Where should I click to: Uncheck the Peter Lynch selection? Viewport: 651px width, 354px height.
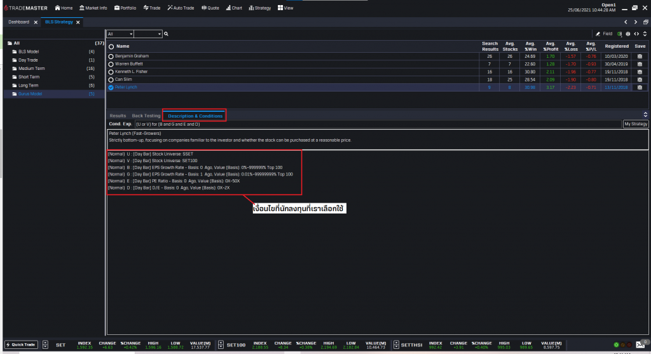pos(111,88)
